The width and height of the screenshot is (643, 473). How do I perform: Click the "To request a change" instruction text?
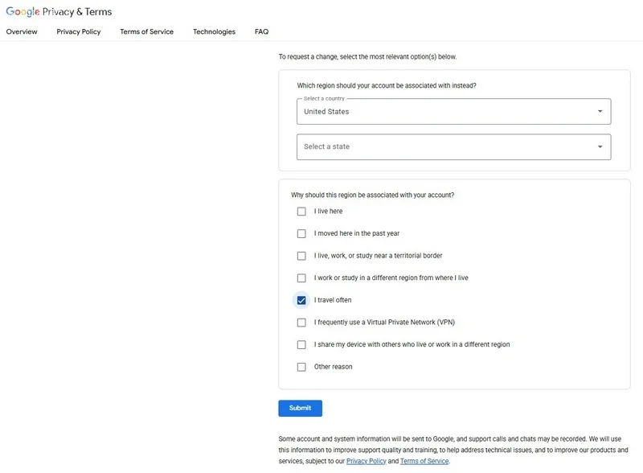[x=367, y=56]
